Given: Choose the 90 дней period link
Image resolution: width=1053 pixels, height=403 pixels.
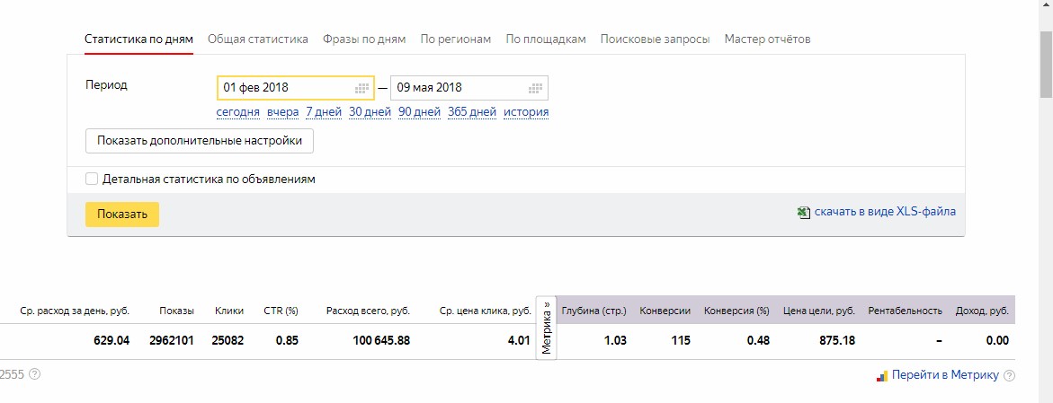Looking at the screenshot, I should point(419,112).
